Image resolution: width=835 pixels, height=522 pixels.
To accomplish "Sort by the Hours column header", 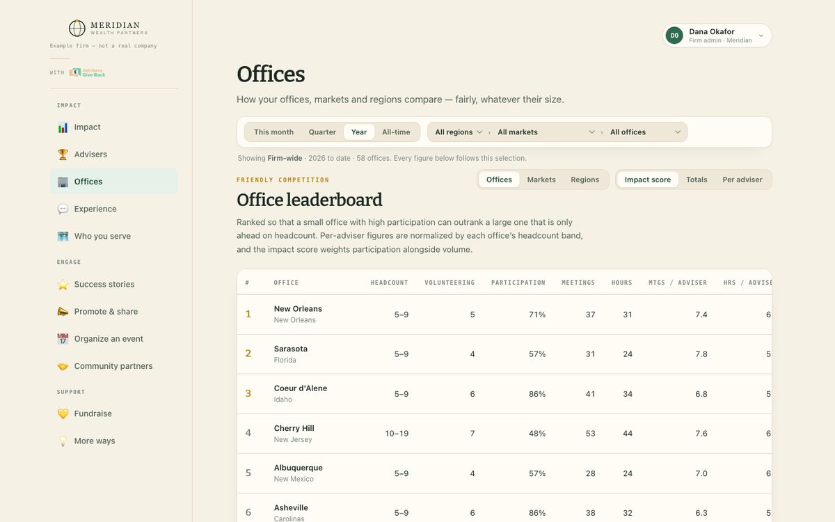I will [622, 283].
